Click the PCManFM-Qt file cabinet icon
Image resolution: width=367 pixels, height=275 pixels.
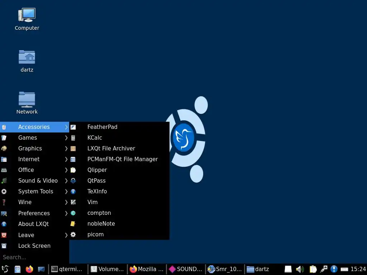point(73,159)
